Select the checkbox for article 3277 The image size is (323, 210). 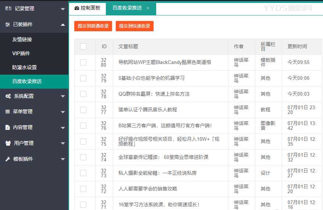[x=83, y=110]
